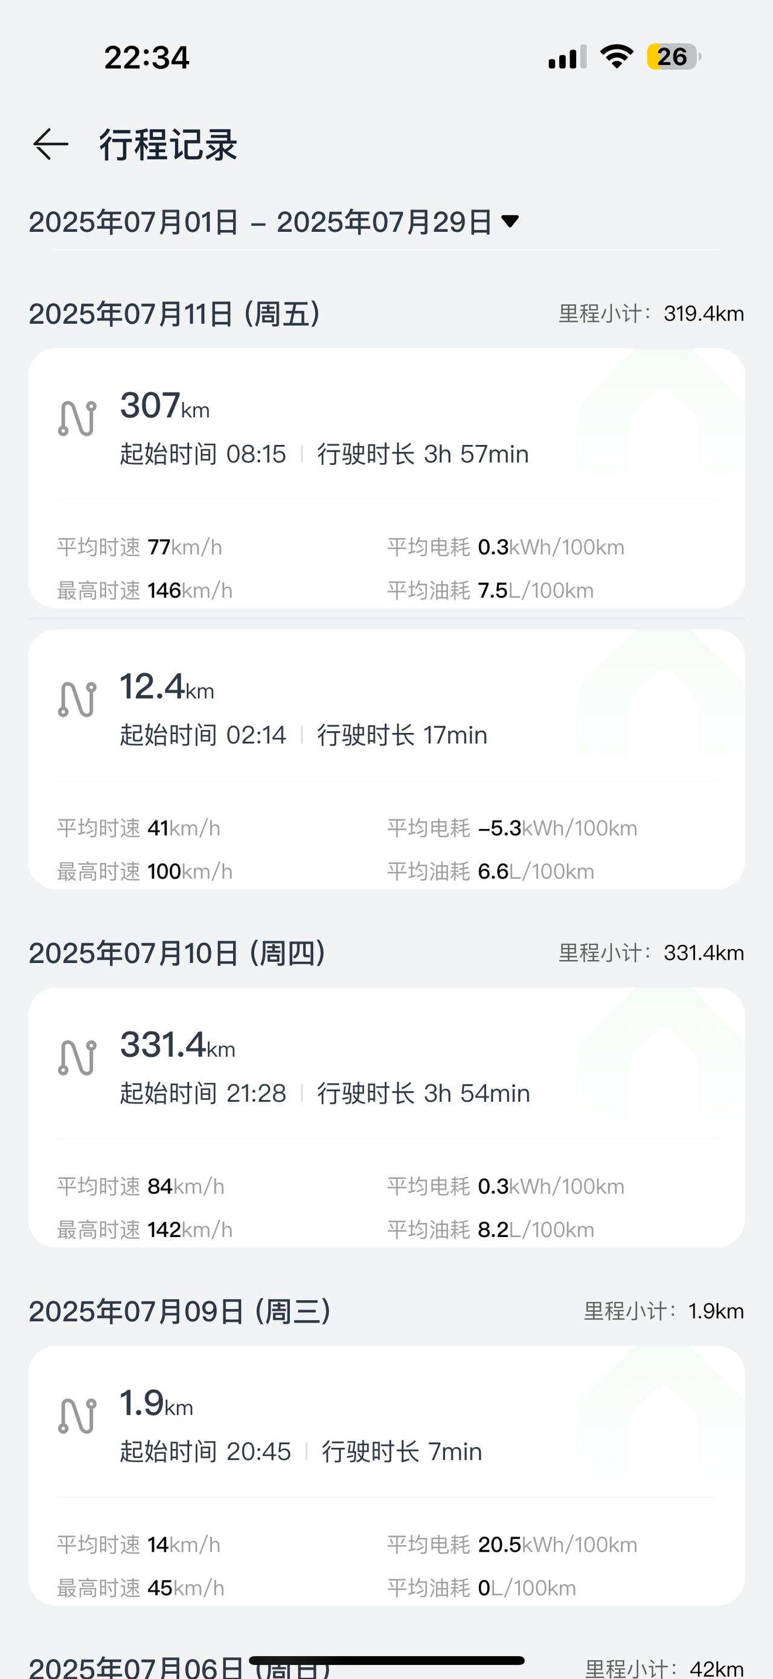Screen dimensions: 773x1679
Task: Tap the back arrow icon
Action: pyautogui.click(x=51, y=144)
